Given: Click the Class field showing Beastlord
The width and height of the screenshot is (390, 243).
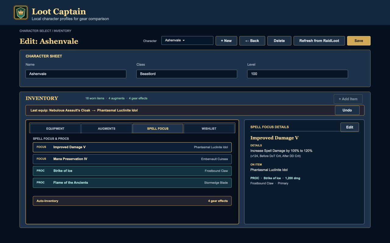Looking at the screenshot, I should point(186,74).
